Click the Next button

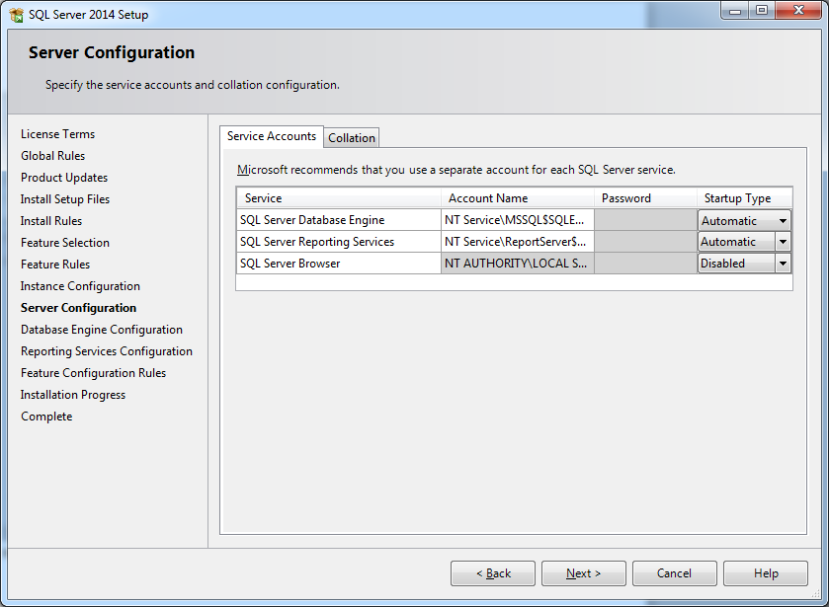584,573
